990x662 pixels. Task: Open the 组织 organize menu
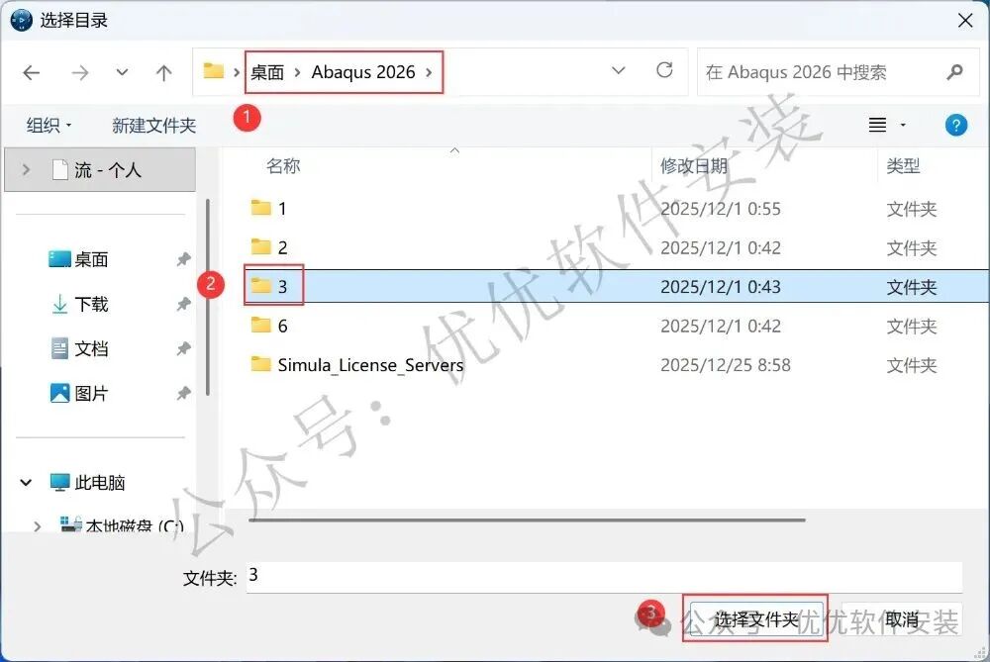[x=49, y=126]
